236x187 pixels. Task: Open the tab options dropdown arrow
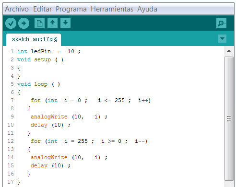click(x=222, y=38)
